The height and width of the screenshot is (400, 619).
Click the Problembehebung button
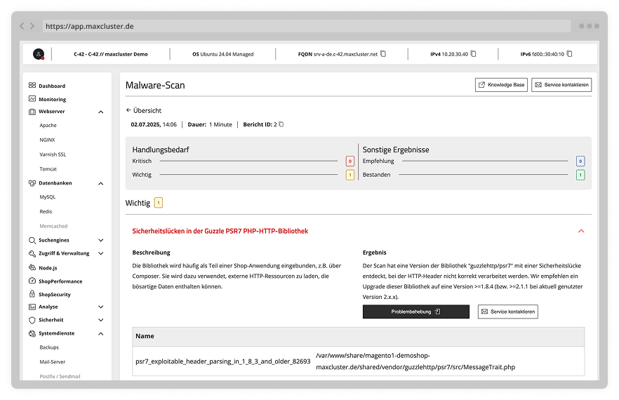[x=416, y=312]
